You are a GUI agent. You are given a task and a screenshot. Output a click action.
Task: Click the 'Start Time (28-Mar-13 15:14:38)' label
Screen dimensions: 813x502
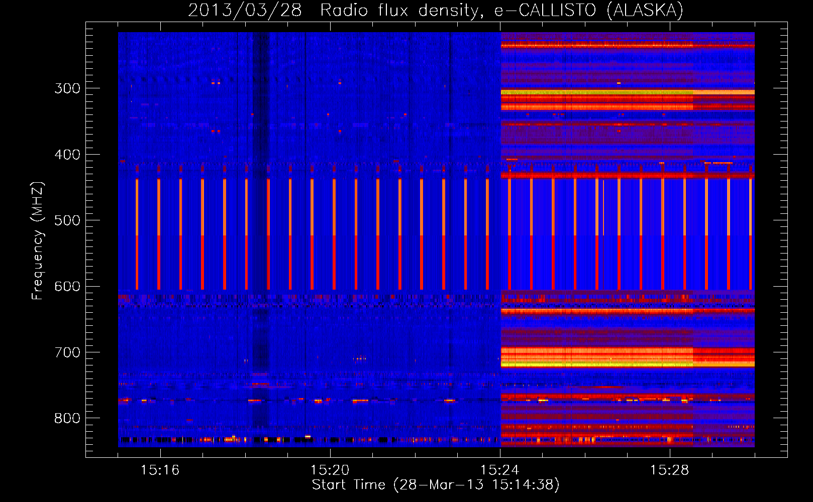click(436, 485)
